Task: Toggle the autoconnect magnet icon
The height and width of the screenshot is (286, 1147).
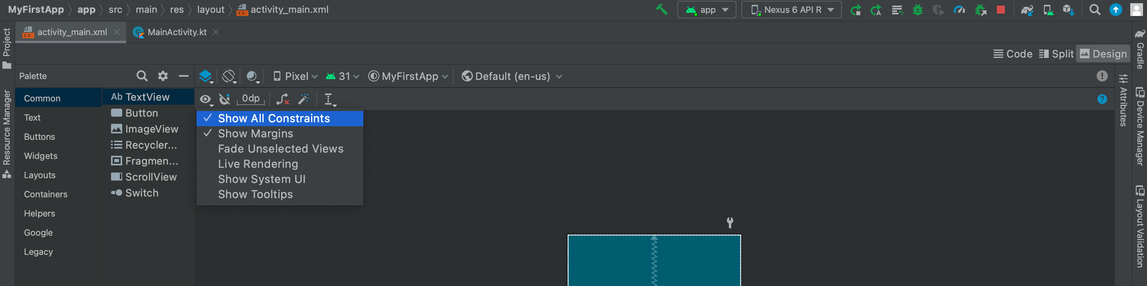Action: 225,99
